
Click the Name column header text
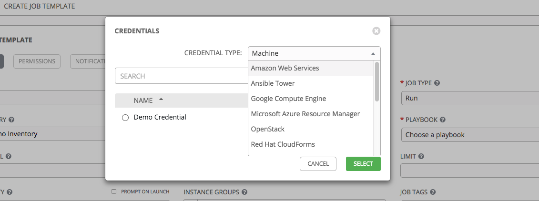(x=143, y=100)
